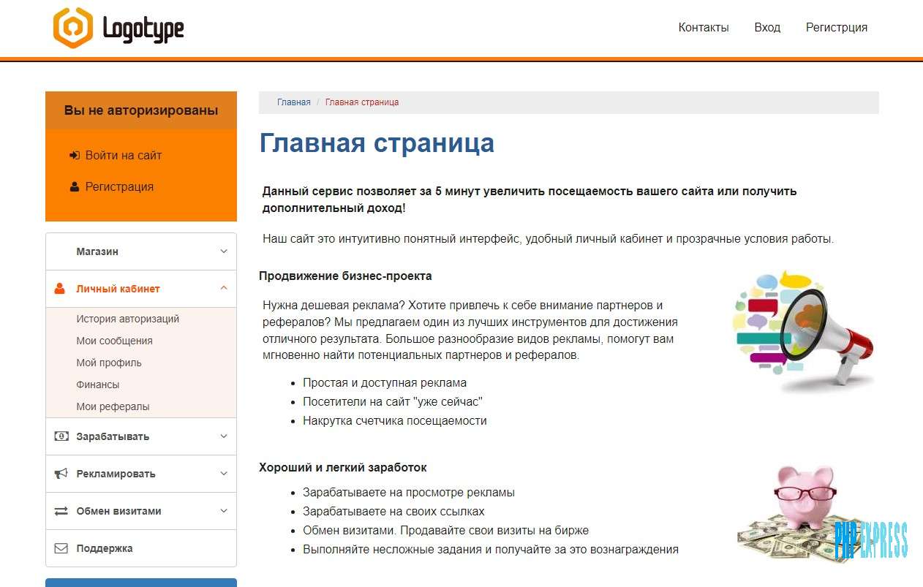923x587 pixels.
Task: Click the money icon next to Зарабатывать
Action: [x=61, y=436]
